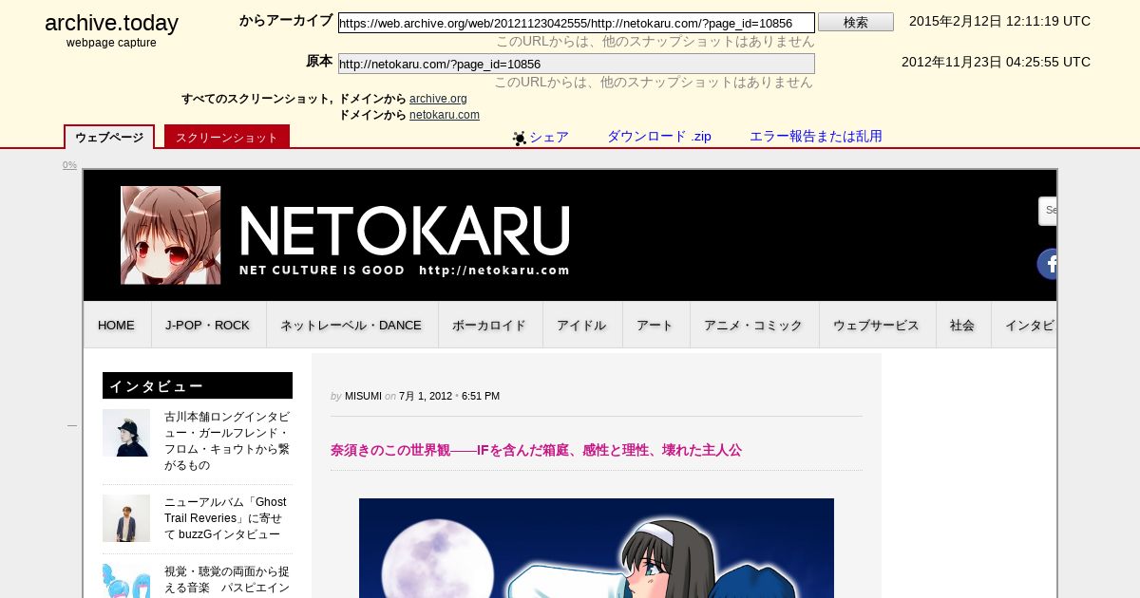Click thumbnail beside buzzG interview
Screen dimensions: 1140x598
coord(126,518)
